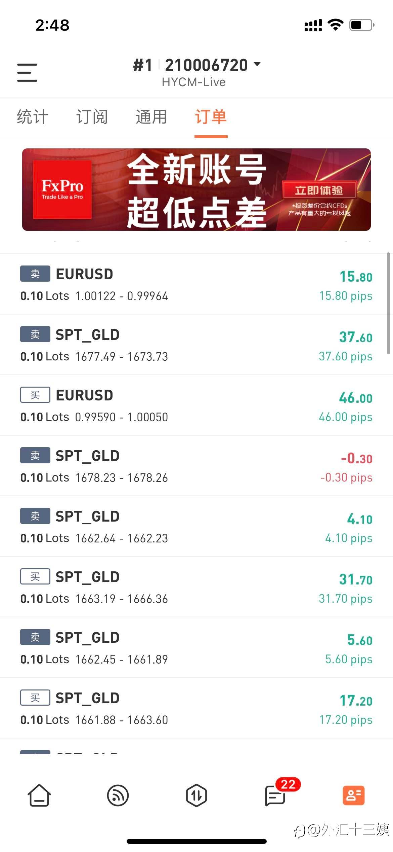Select the 订单 tab

[211, 117]
